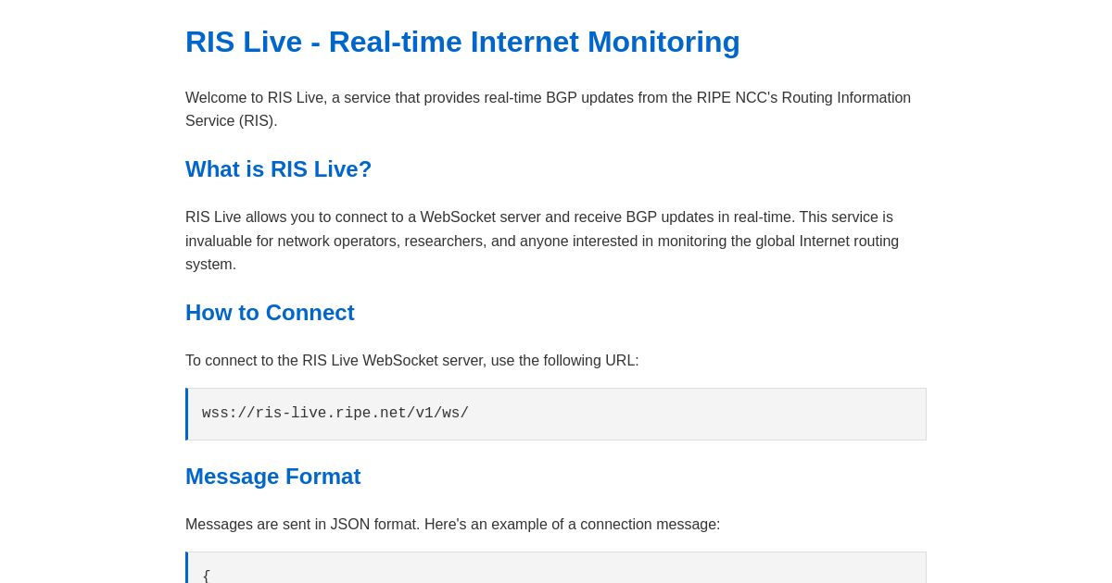The width and height of the screenshot is (1112, 583).
Task: Select the WebSocket URL wss://ris-live.ripe.net/v1/ws/
Action: (335, 413)
